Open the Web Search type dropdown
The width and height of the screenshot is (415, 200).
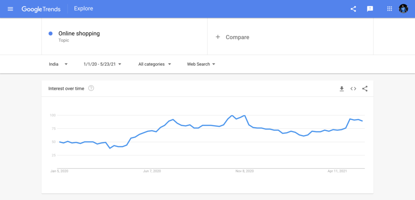201,64
